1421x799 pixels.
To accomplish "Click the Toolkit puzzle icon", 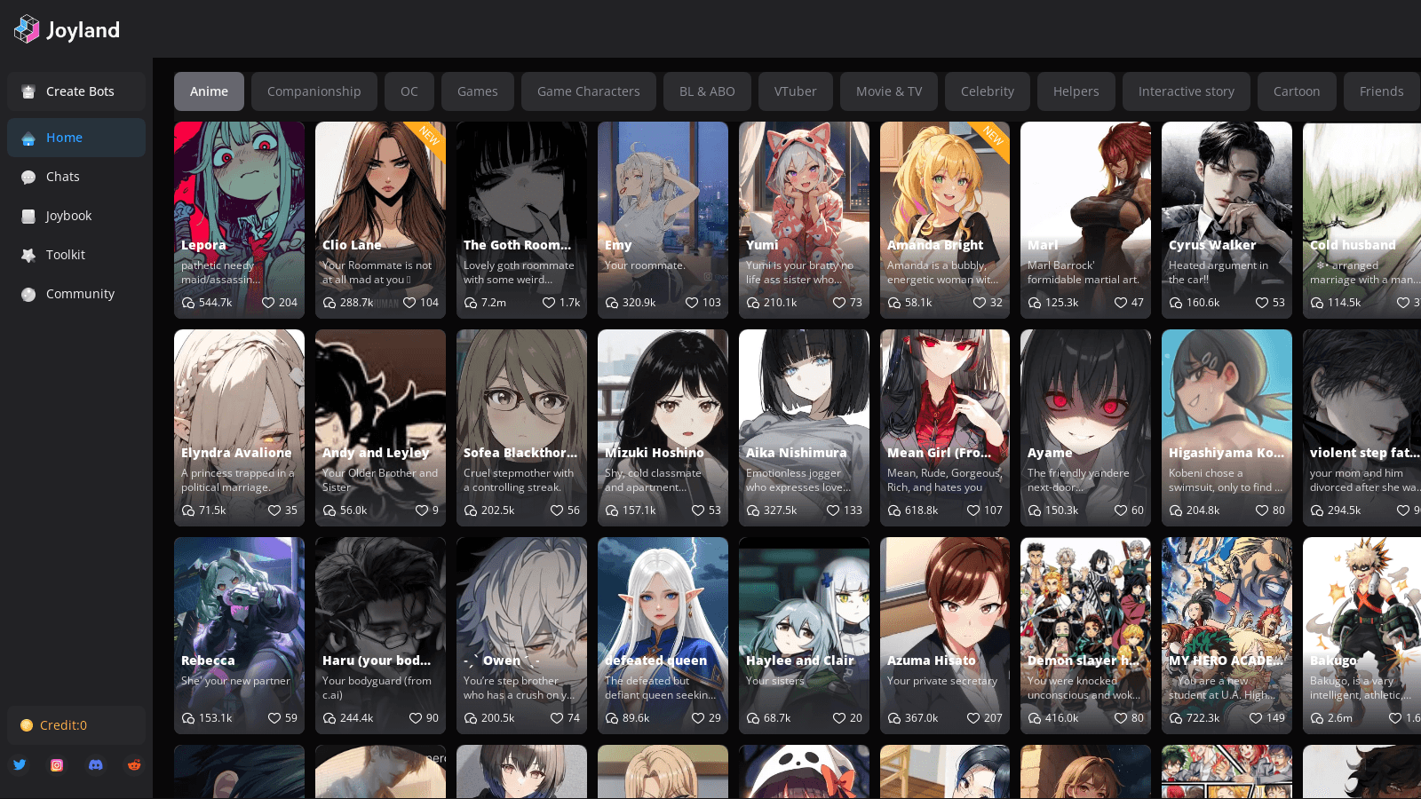I will tap(28, 256).
